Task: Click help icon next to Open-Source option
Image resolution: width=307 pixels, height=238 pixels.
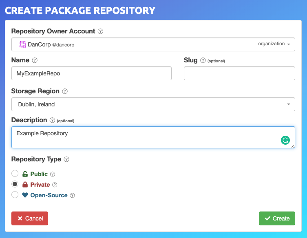Action: click(73, 195)
